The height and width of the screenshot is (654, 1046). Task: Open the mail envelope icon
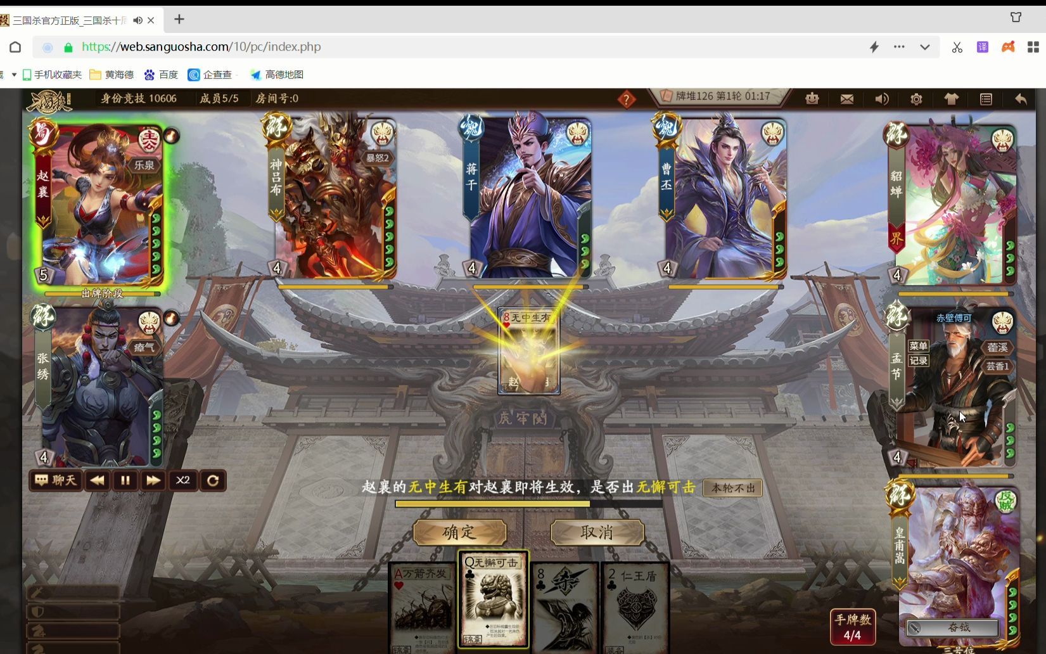846,99
